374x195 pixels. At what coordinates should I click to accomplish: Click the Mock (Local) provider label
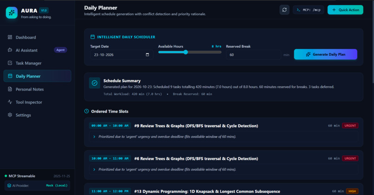click(57, 185)
